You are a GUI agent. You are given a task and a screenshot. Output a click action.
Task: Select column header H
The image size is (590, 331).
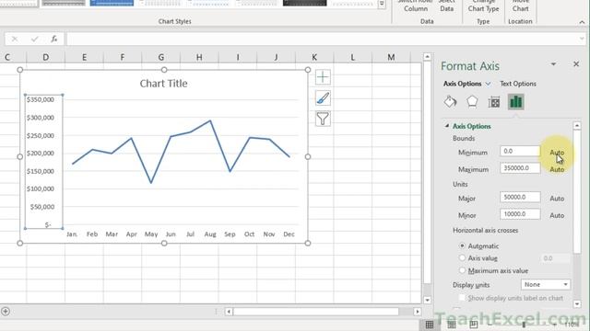(x=199, y=57)
